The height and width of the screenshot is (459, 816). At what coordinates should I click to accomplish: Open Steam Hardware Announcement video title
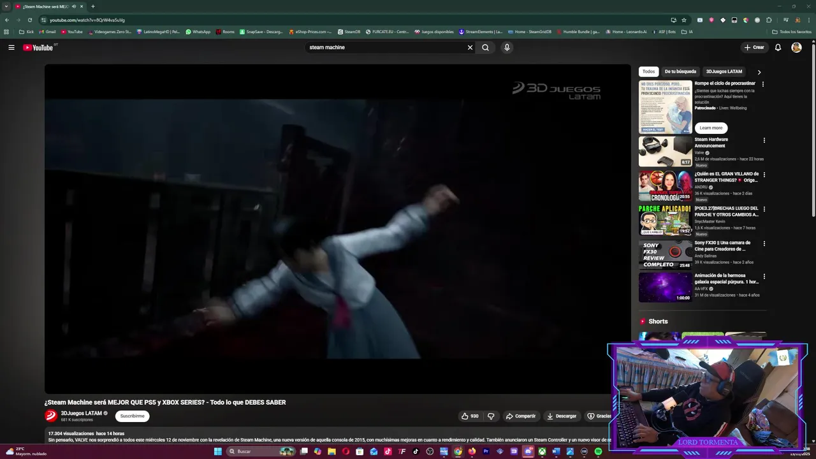pos(711,143)
